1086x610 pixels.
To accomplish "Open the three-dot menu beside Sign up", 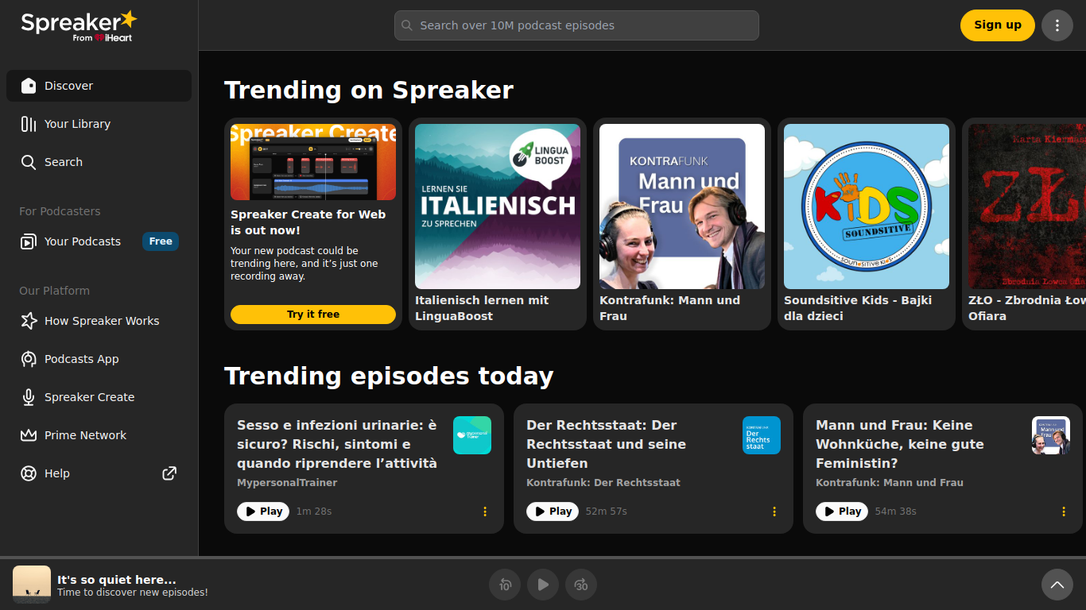I will pos(1057,25).
